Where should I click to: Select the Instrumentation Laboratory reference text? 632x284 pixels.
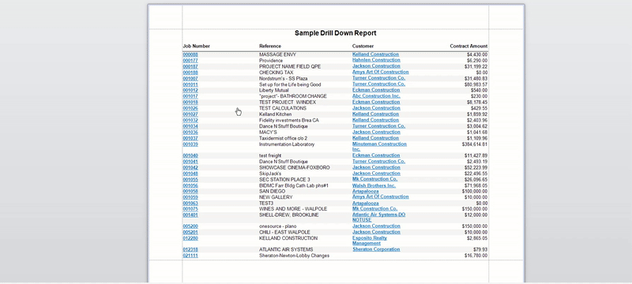pyautogui.click(x=287, y=144)
